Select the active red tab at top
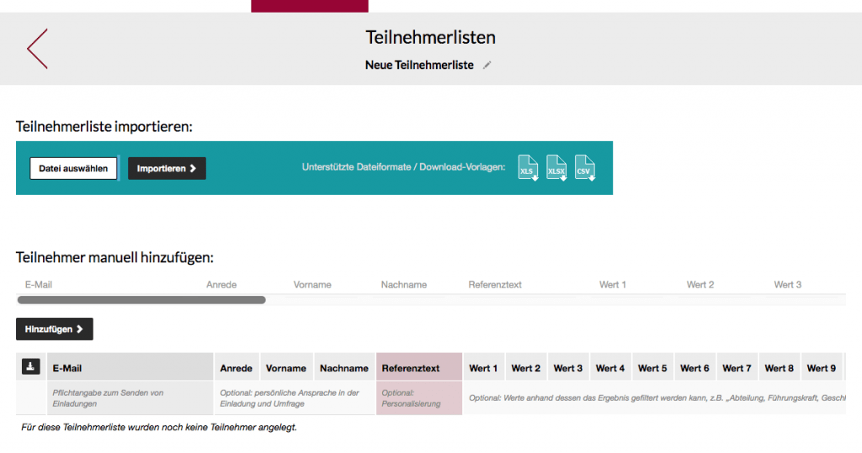 [310, 6]
